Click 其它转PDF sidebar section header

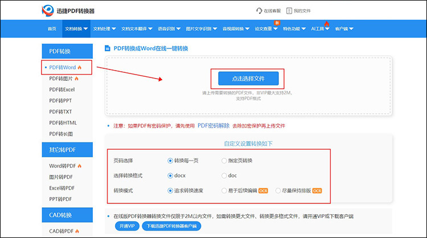tap(67, 150)
